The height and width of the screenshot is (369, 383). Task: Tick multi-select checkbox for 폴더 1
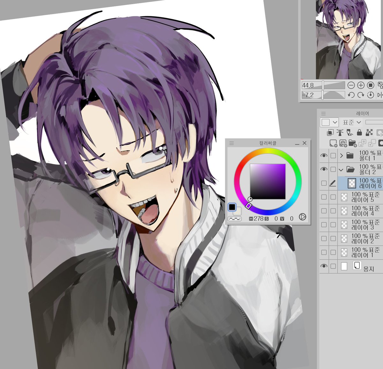333,155
